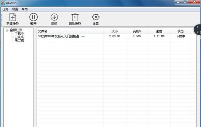The image size is (201, 127).
Task: Click the XDown app icon in title bar
Action: coord(2,3)
